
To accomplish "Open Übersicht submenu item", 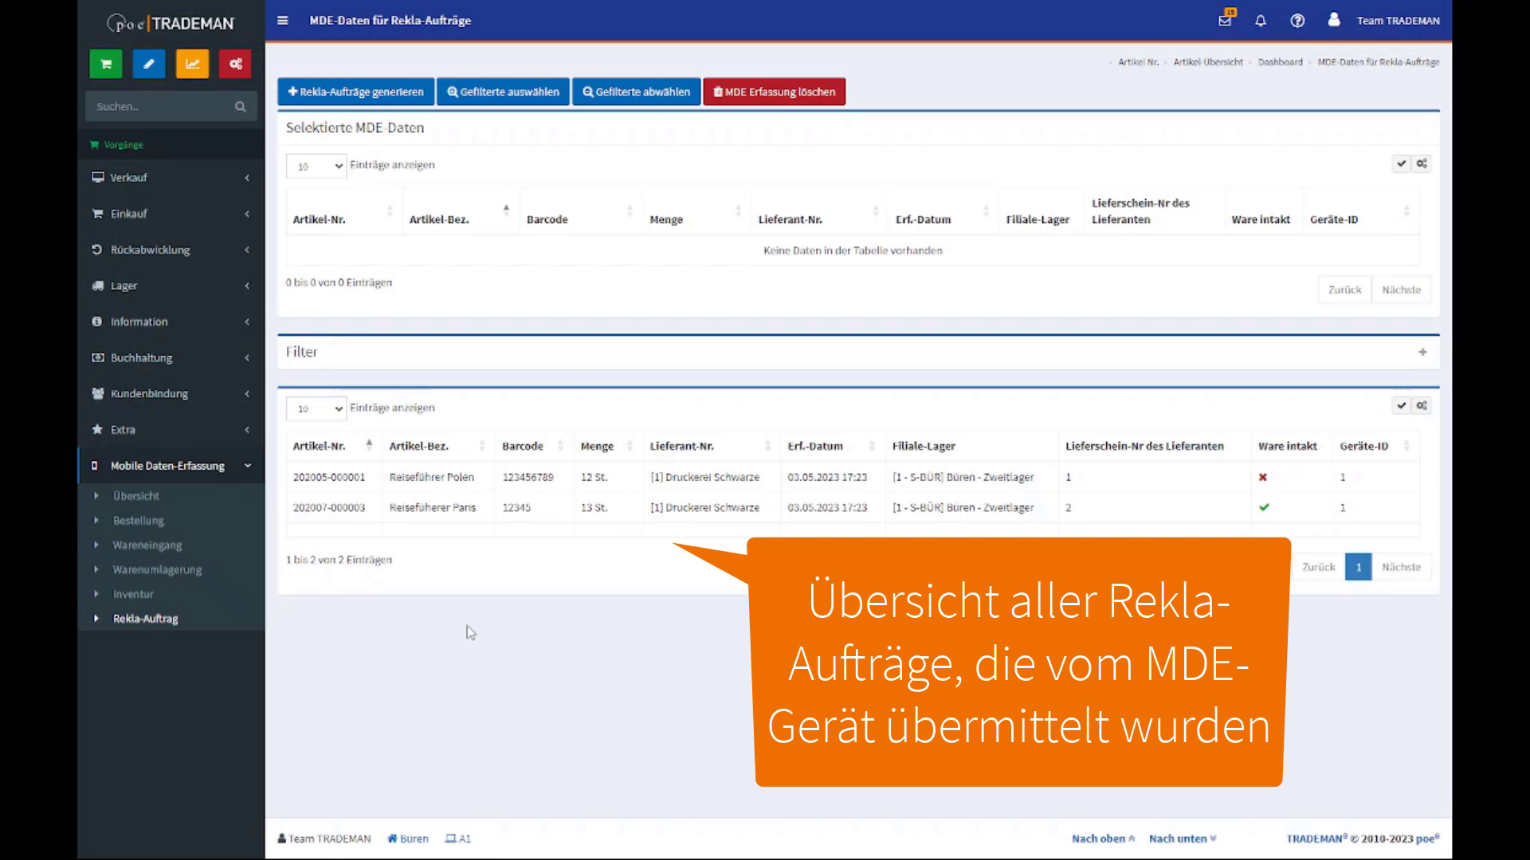I will pyautogui.click(x=136, y=496).
